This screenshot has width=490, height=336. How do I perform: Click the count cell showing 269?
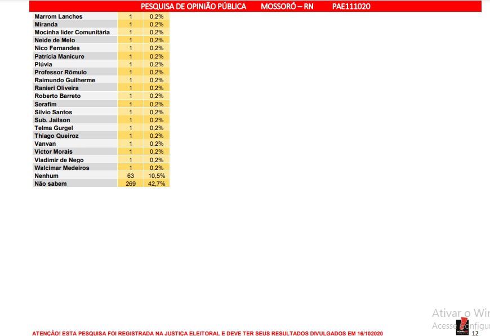point(131,183)
